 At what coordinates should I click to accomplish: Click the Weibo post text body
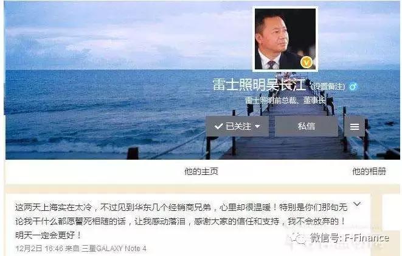tap(181, 221)
